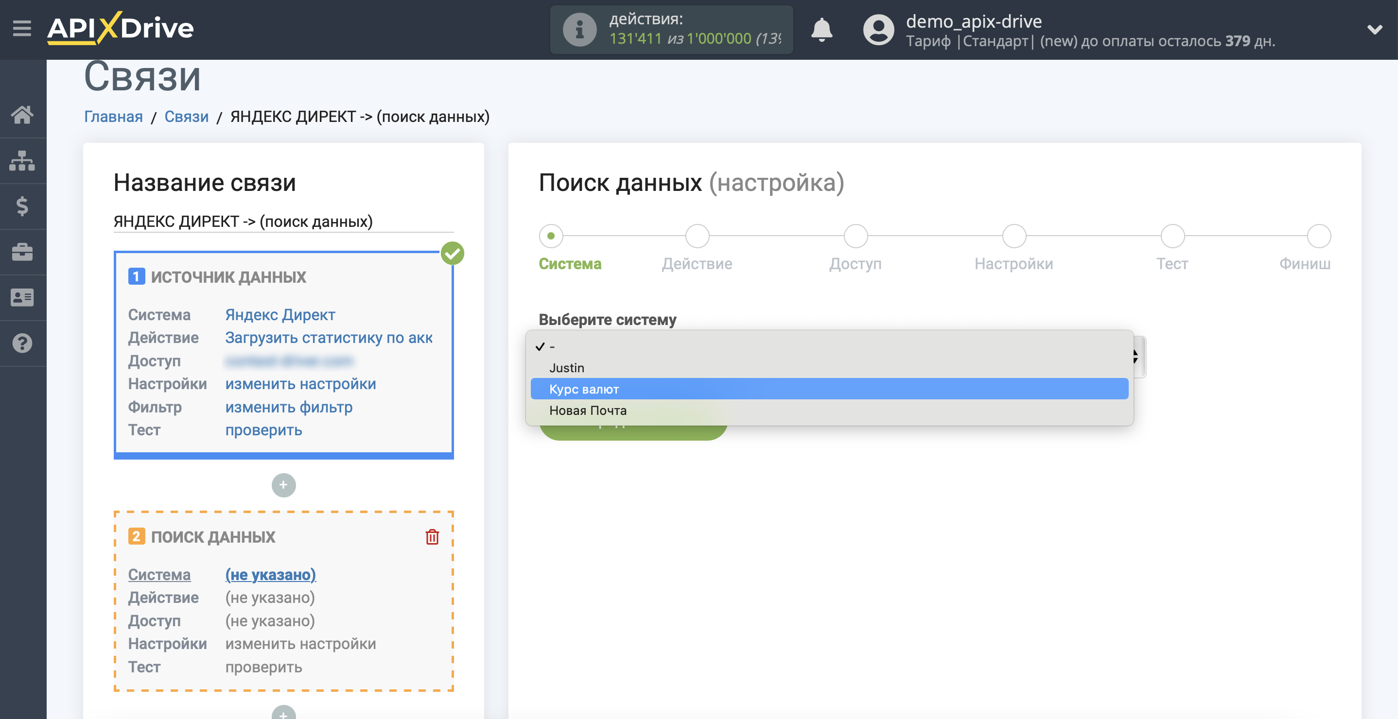Click Загрузить статистику по акк action link
This screenshot has width=1398, height=719.
(329, 337)
